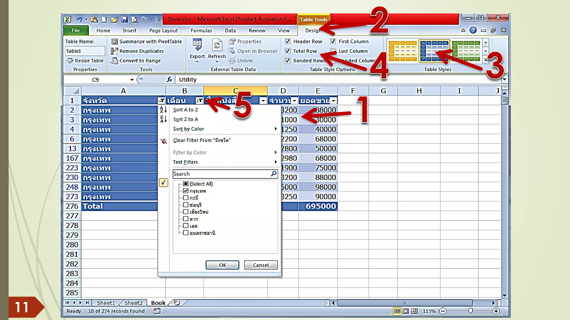
Task: Click Convert to Range icon
Action: (114, 61)
